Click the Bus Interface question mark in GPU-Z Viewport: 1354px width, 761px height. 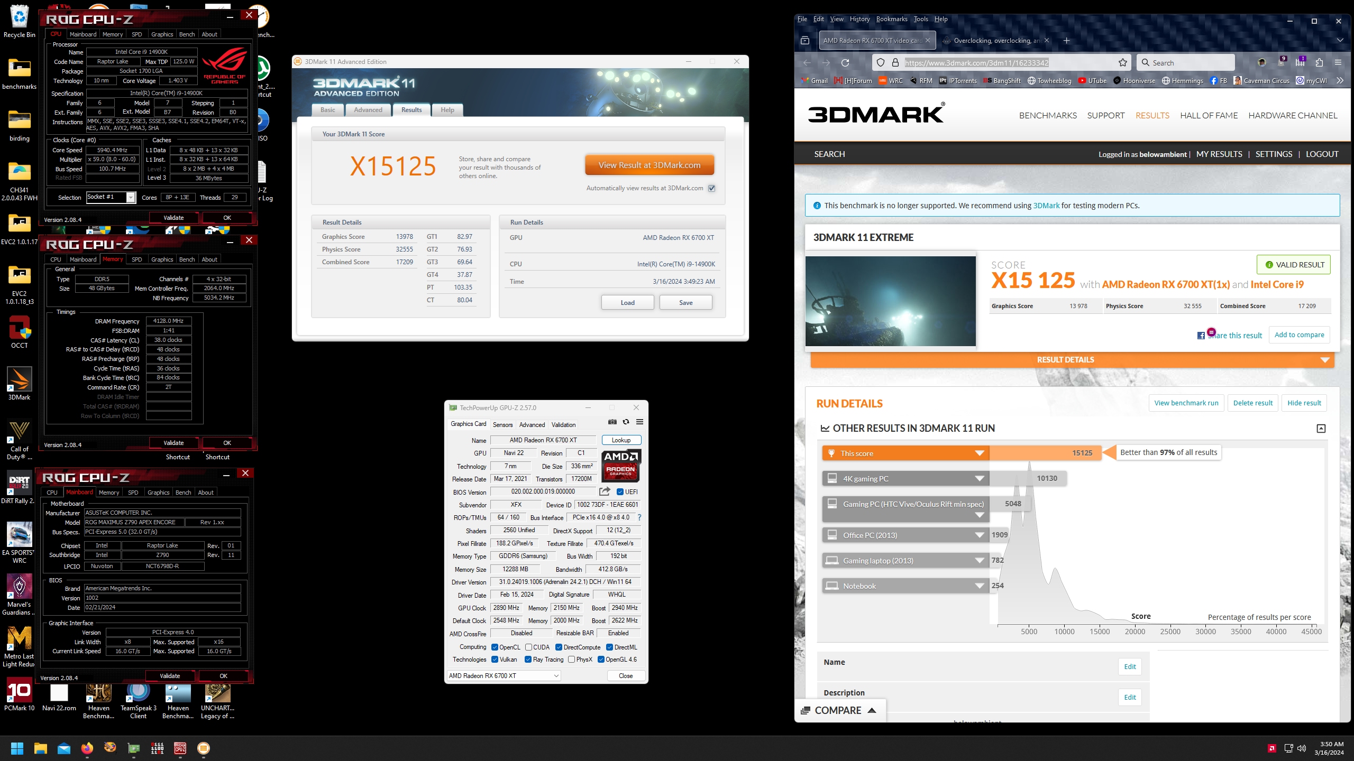[x=639, y=517]
